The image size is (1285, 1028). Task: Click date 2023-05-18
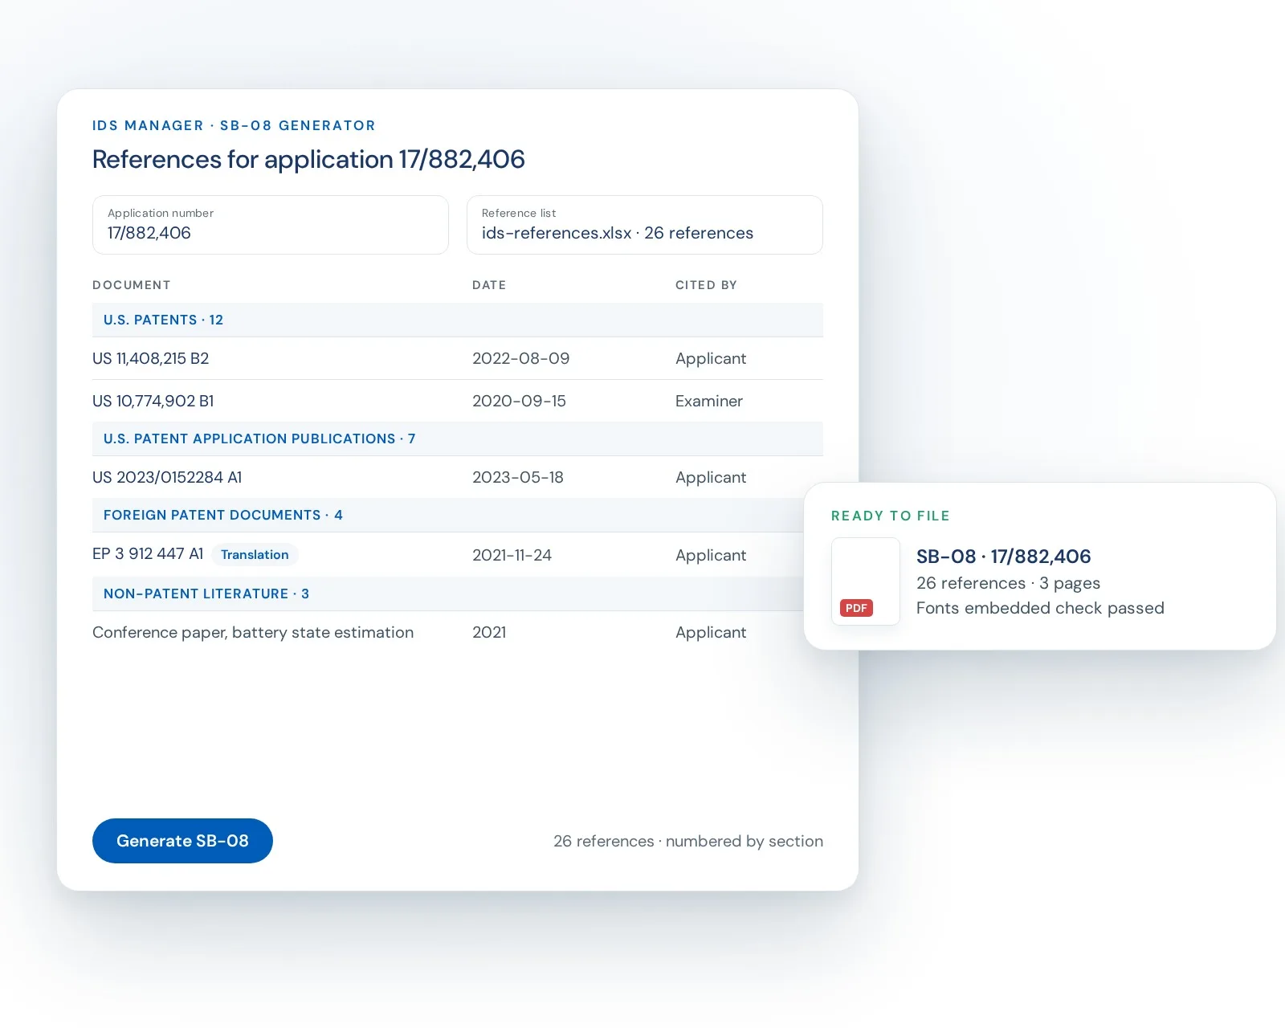(518, 477)
